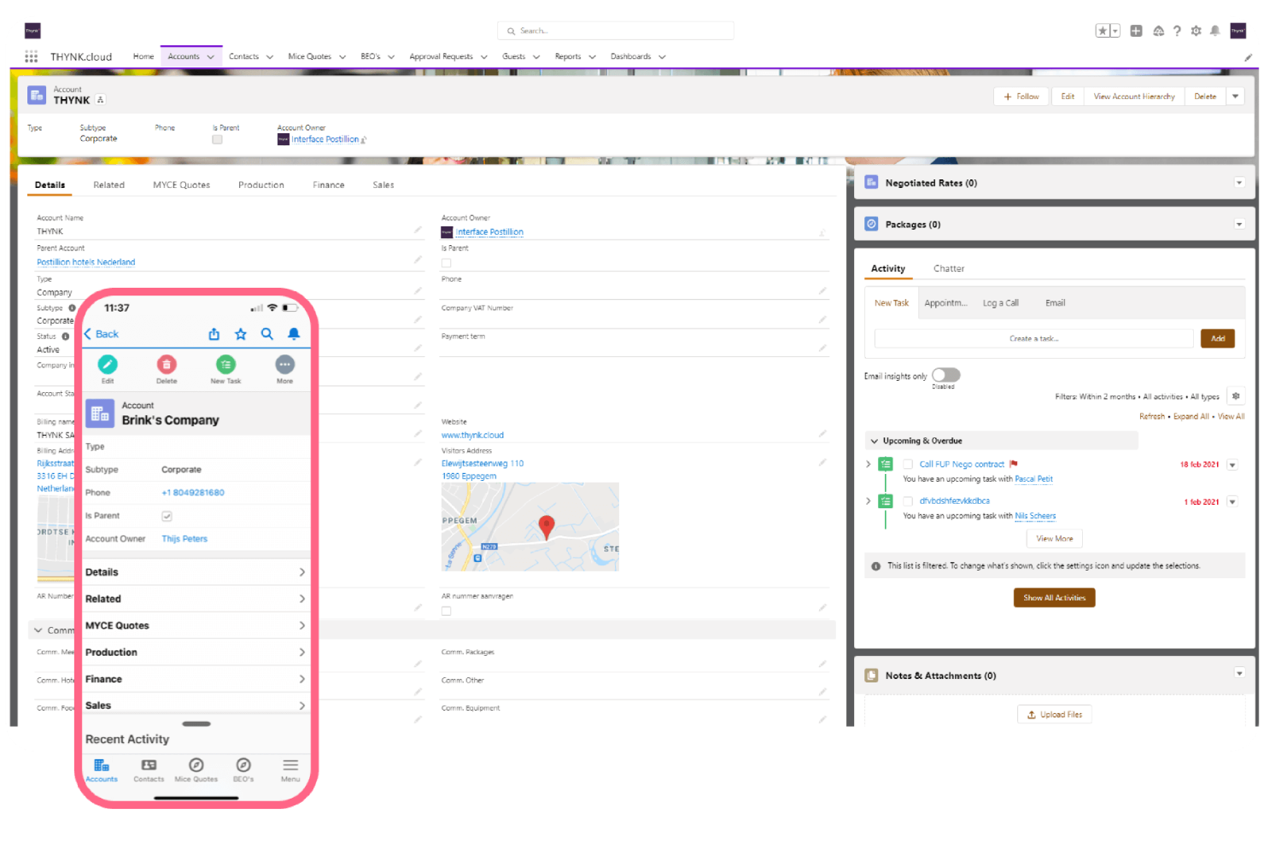Open Mice Quotes tab dropdown chevron

342,57
